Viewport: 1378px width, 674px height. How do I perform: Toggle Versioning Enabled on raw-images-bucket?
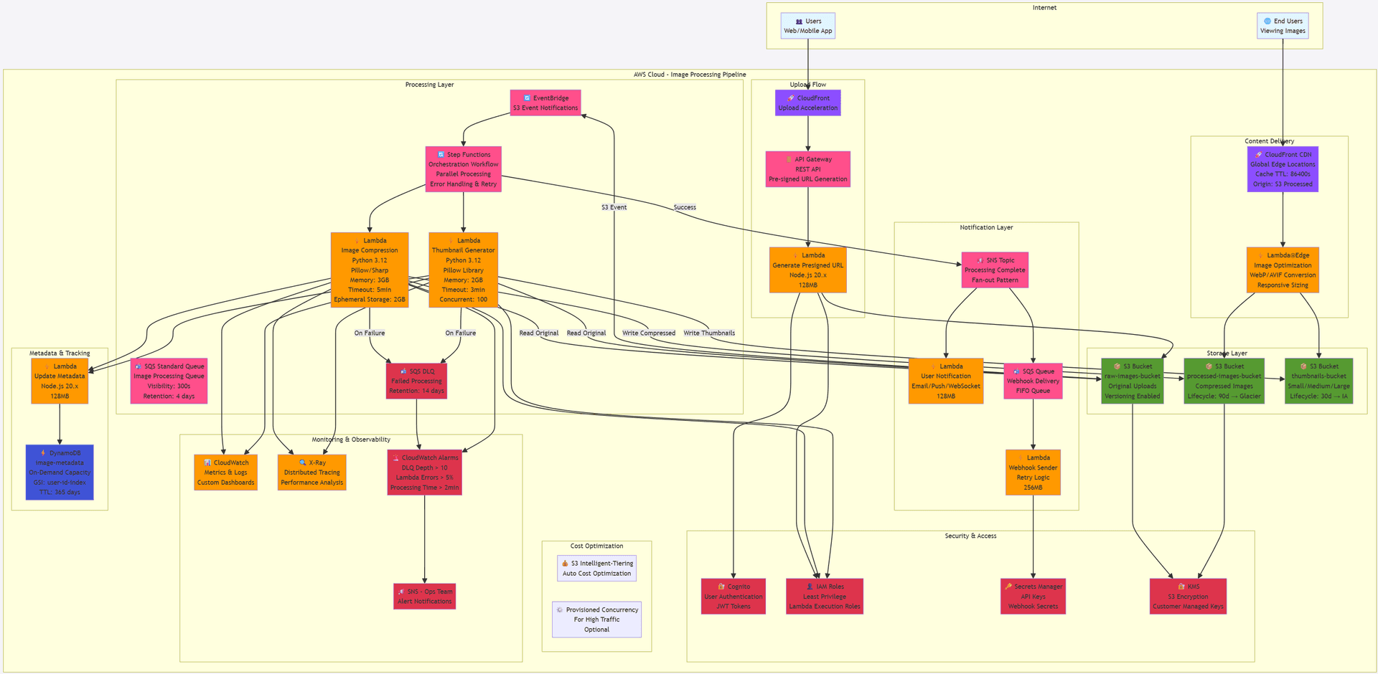(x=1133, y=396)
